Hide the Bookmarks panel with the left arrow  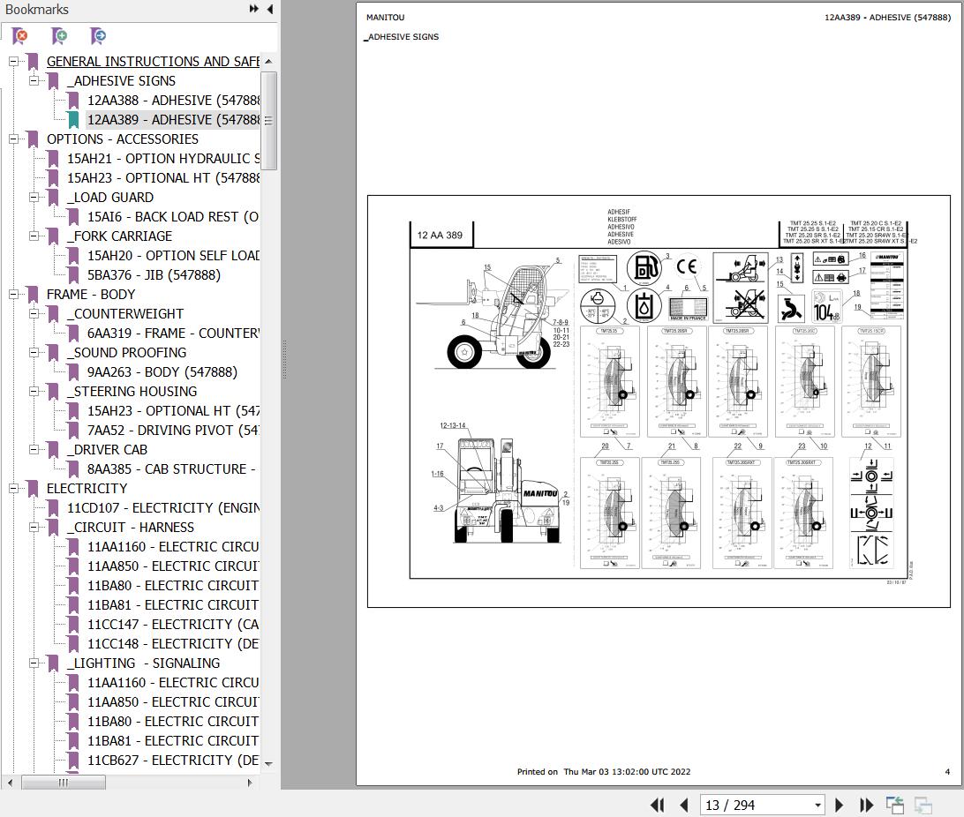tap(269, 9)
